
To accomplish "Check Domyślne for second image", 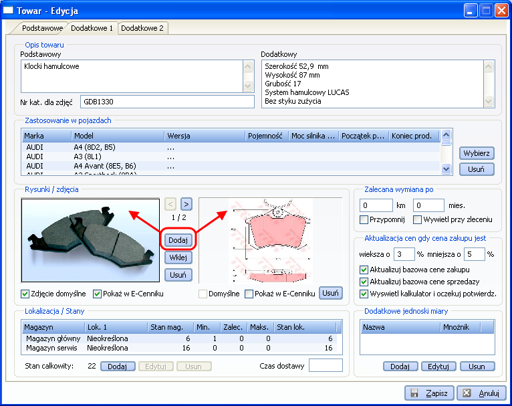I will pos(203,294).
